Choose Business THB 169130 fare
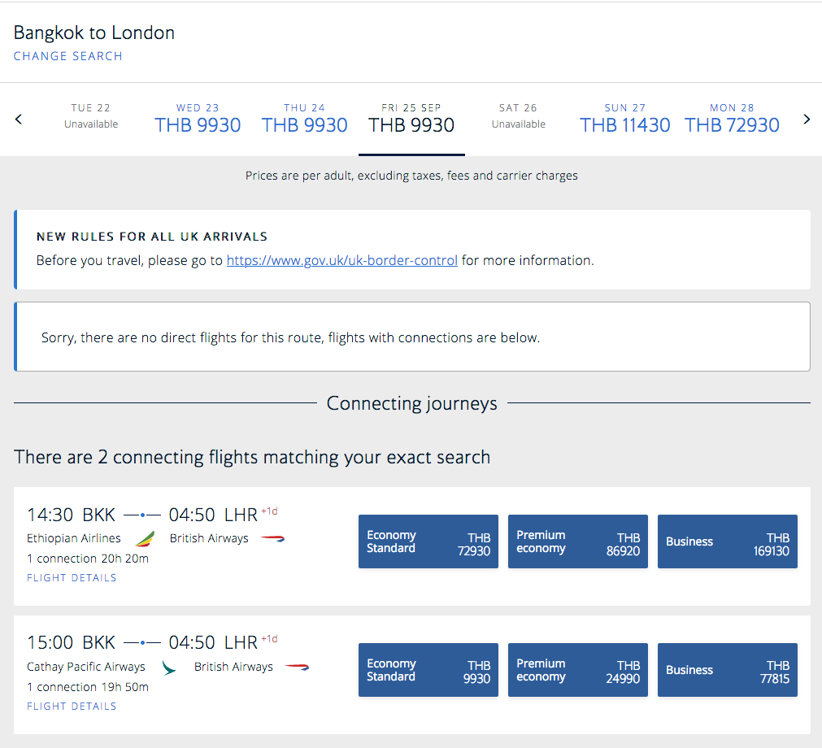The image size is (822, 748). (728, 541)
